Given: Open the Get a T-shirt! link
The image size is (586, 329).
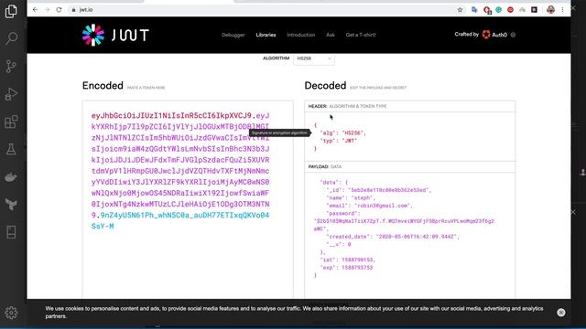Looking at the screenshot, I should pyautogui.click(x=361, y=35).
